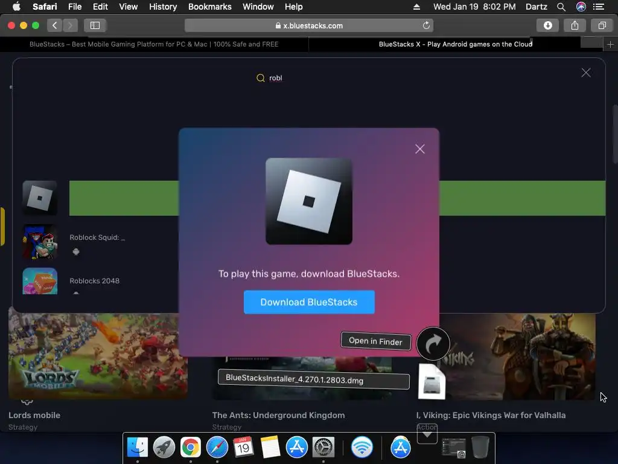
Task: Click Safari compass icon in Dock
Action: tap(217, 448)
